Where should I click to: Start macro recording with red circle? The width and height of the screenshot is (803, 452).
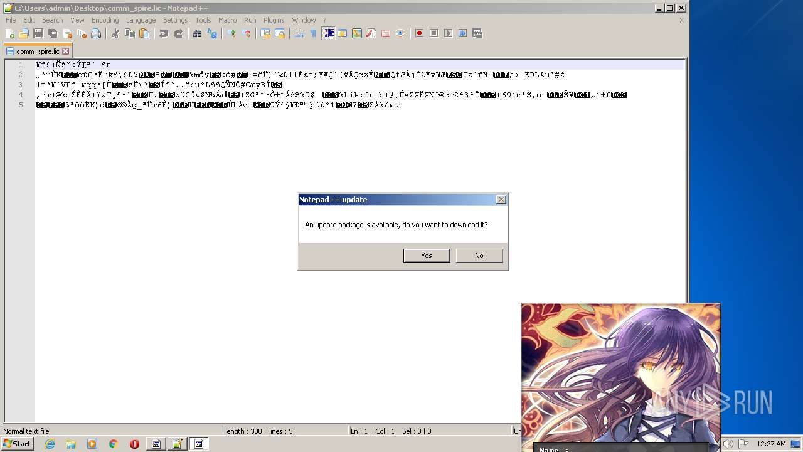tap(420, 33)
